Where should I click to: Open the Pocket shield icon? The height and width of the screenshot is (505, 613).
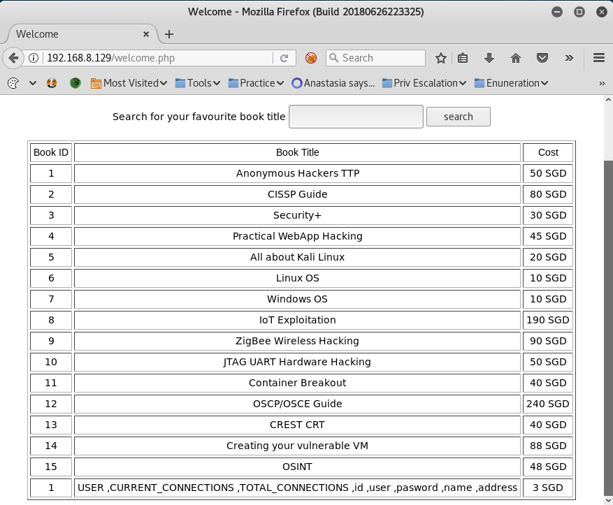pos(542,58)
